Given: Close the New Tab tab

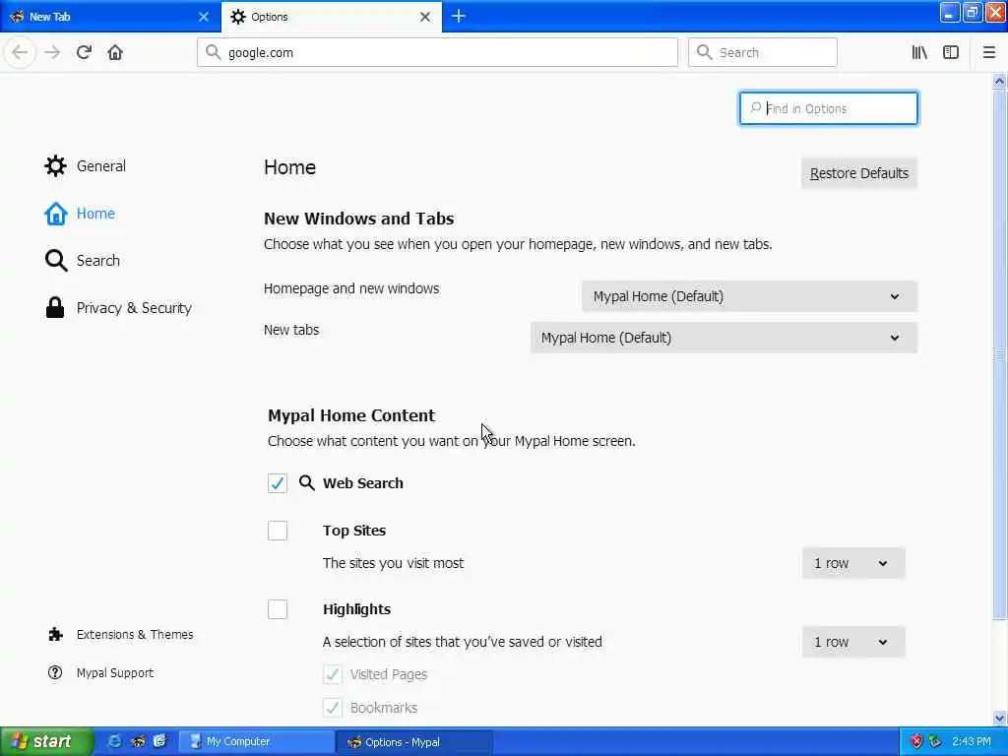Looking at the screenshot, I should coord(203,17).
